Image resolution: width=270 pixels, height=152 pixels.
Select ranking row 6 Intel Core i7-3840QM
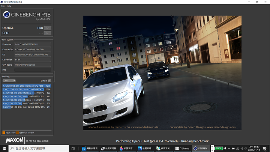27,104
